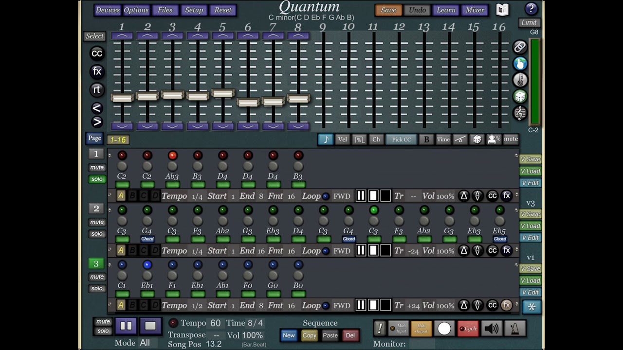
Task: Open track 1's tempo division 1/4
Action: point(197,196)
